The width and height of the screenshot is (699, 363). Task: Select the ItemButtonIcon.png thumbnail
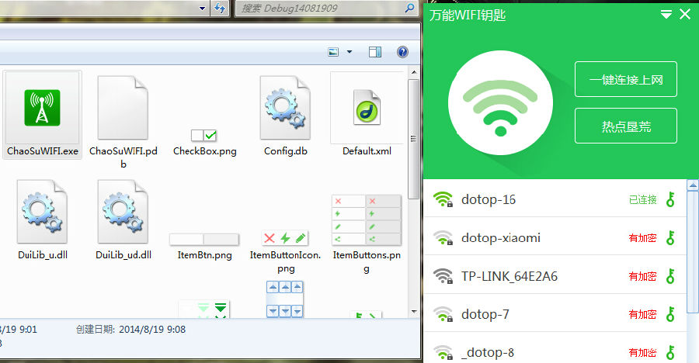(285, 238)
